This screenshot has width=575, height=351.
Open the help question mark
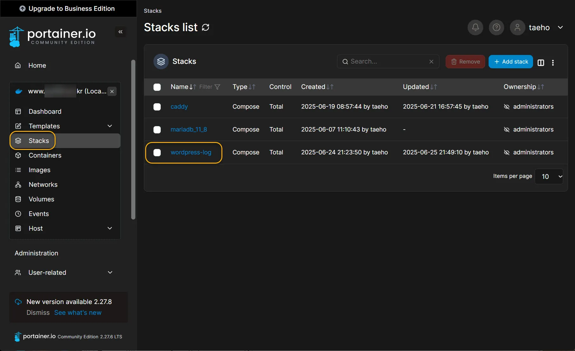point(496,27)
